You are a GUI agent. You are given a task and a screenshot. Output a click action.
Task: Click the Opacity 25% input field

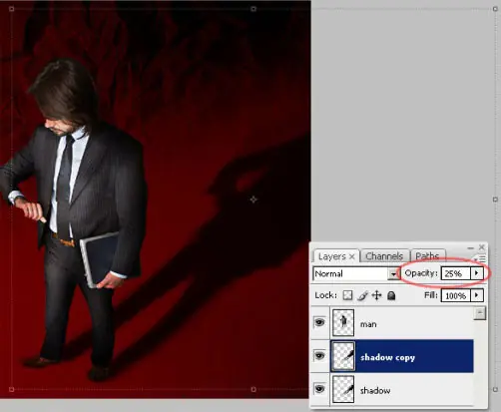[x=456, y=273]
